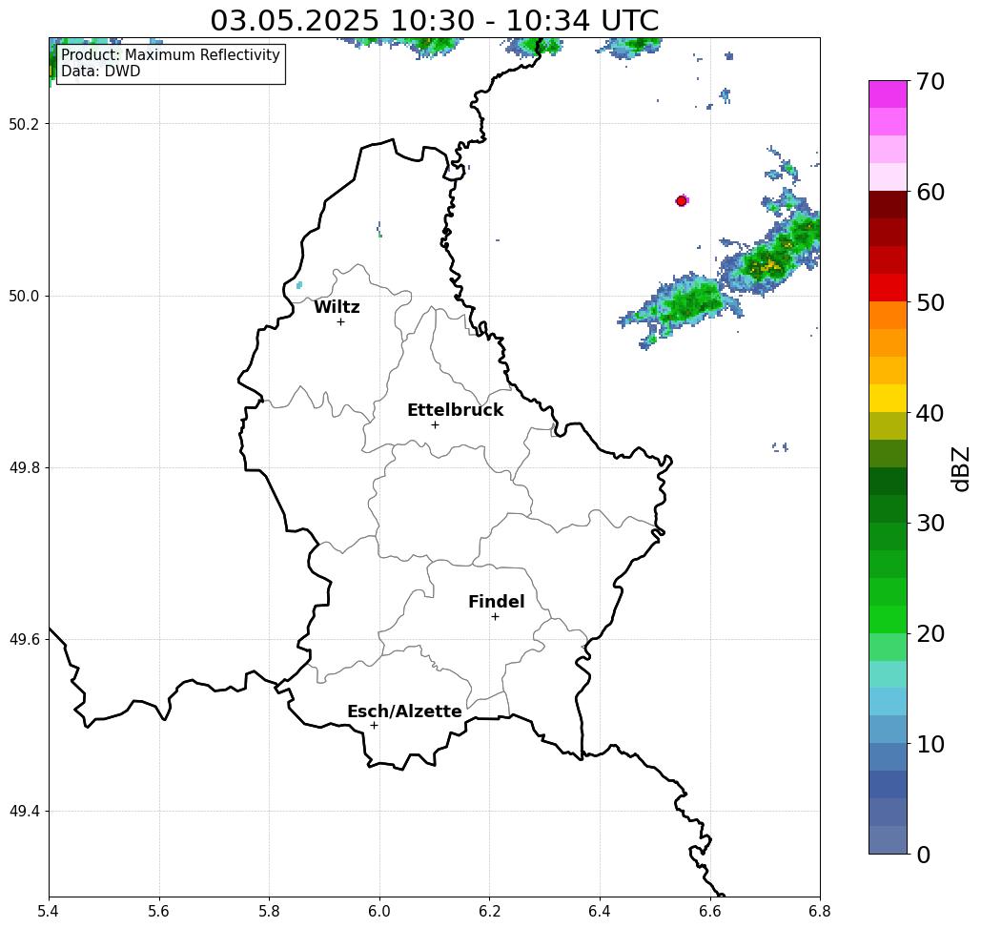Click the 0 dBZ colorbar tick label
Viewport: 981px width, 928px height.
pos(924,855)
